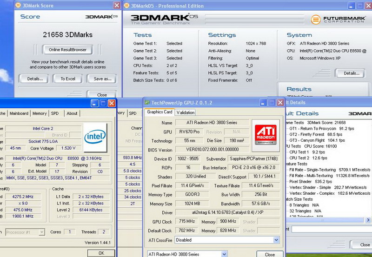Click Close in the Result Details window

(x=361, y=244)
